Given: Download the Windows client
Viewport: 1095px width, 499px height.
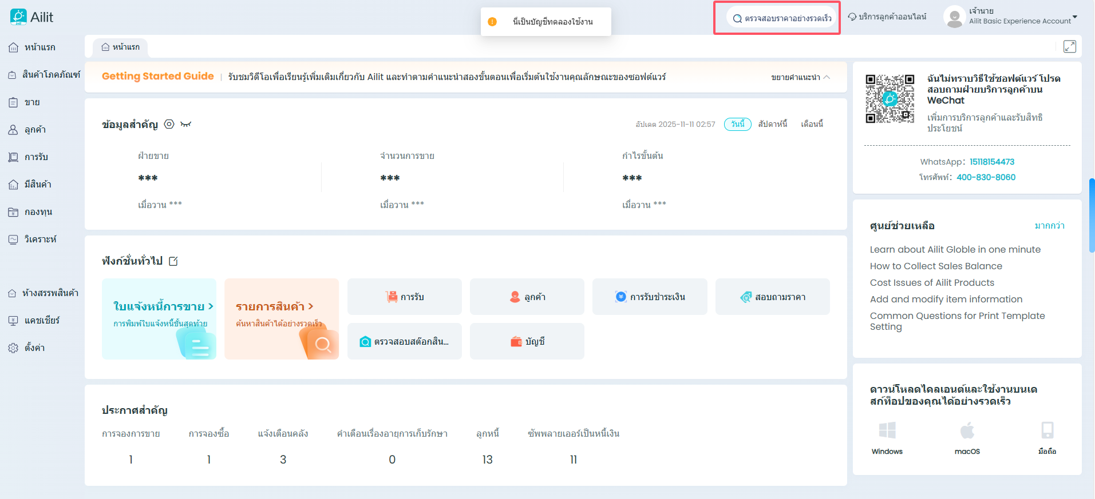Looking at the screenshot, I should (x=887, y=437).
